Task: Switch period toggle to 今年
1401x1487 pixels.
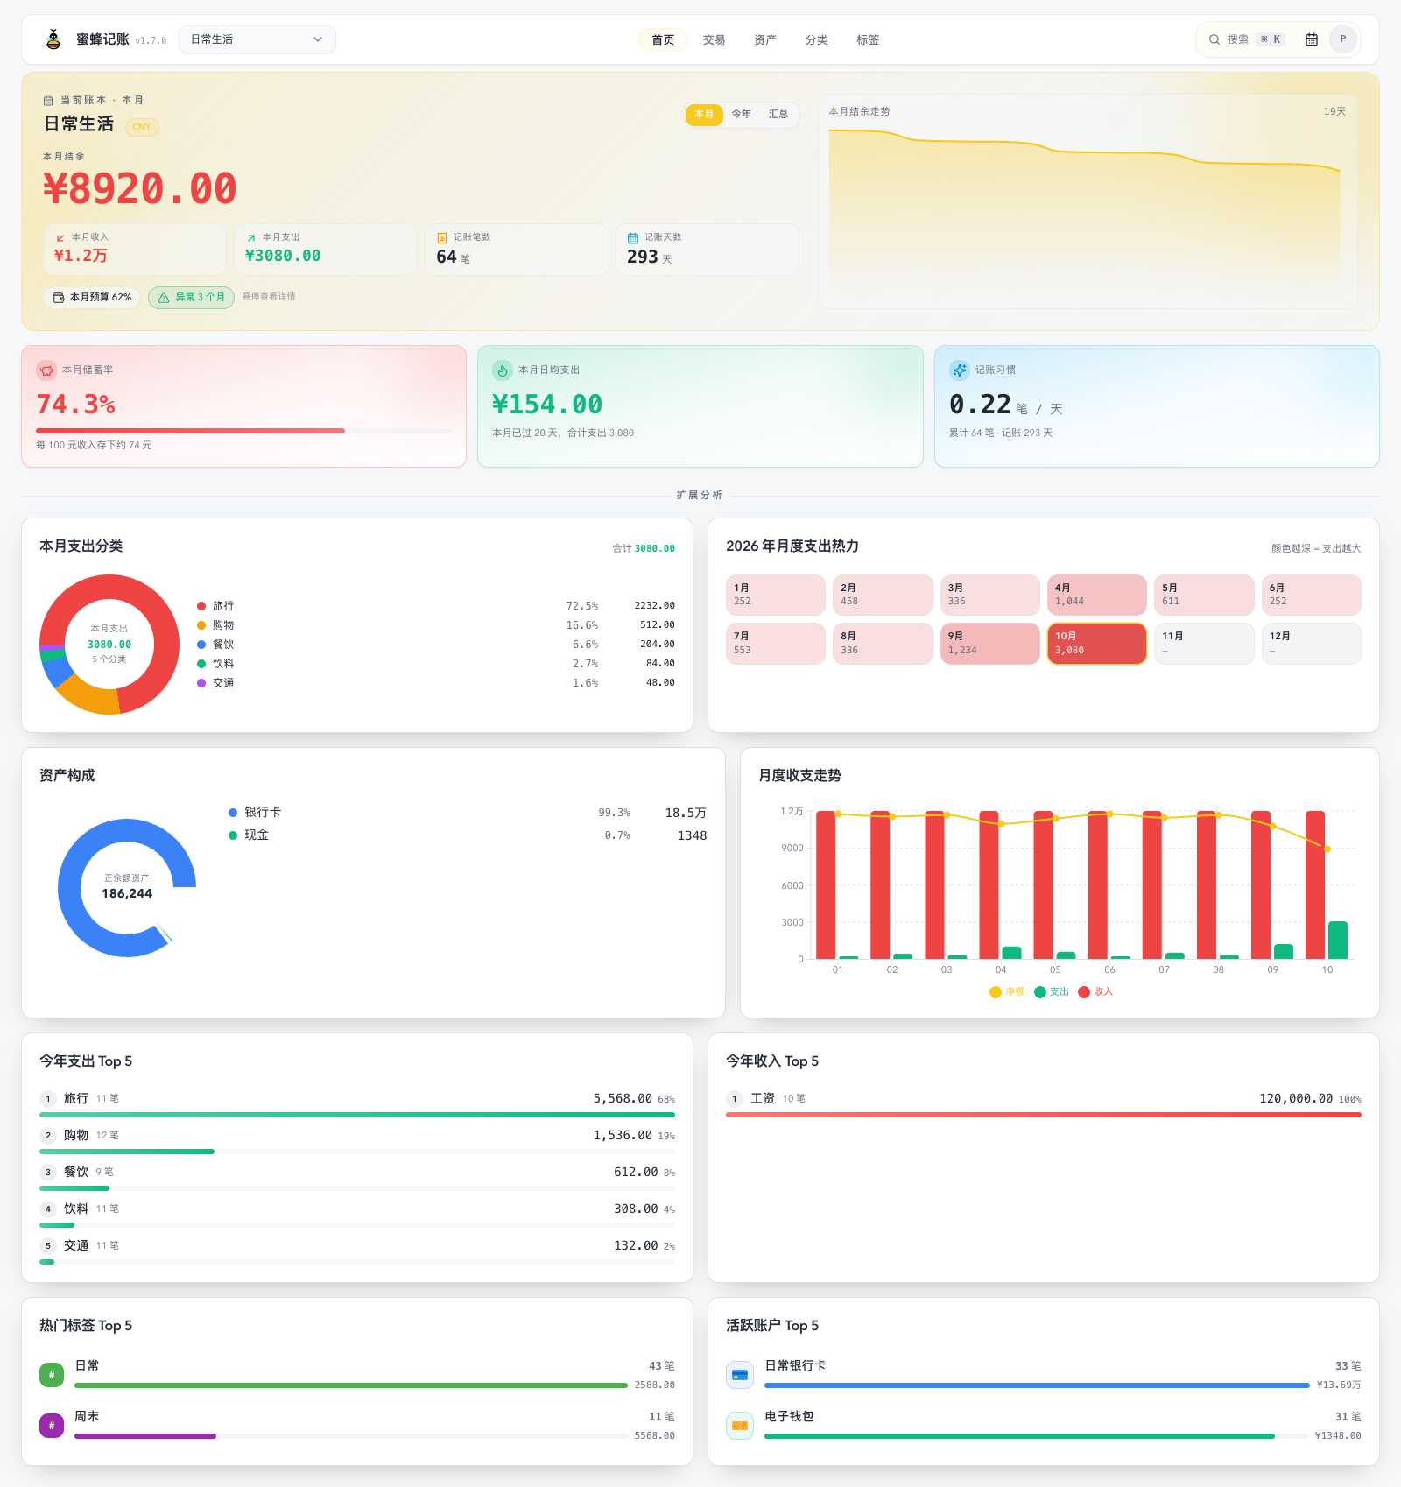Action: click(742, 115)
